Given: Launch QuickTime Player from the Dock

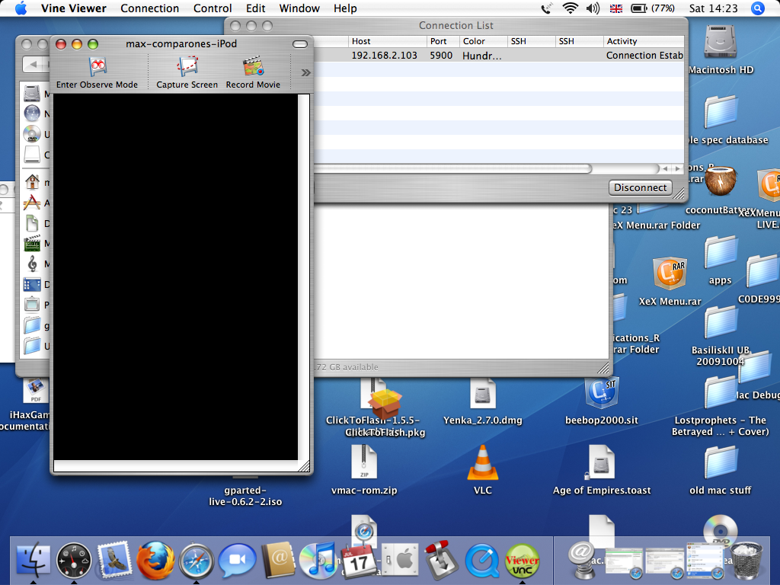Looking at the screenshot, I should tap(481, 561).
